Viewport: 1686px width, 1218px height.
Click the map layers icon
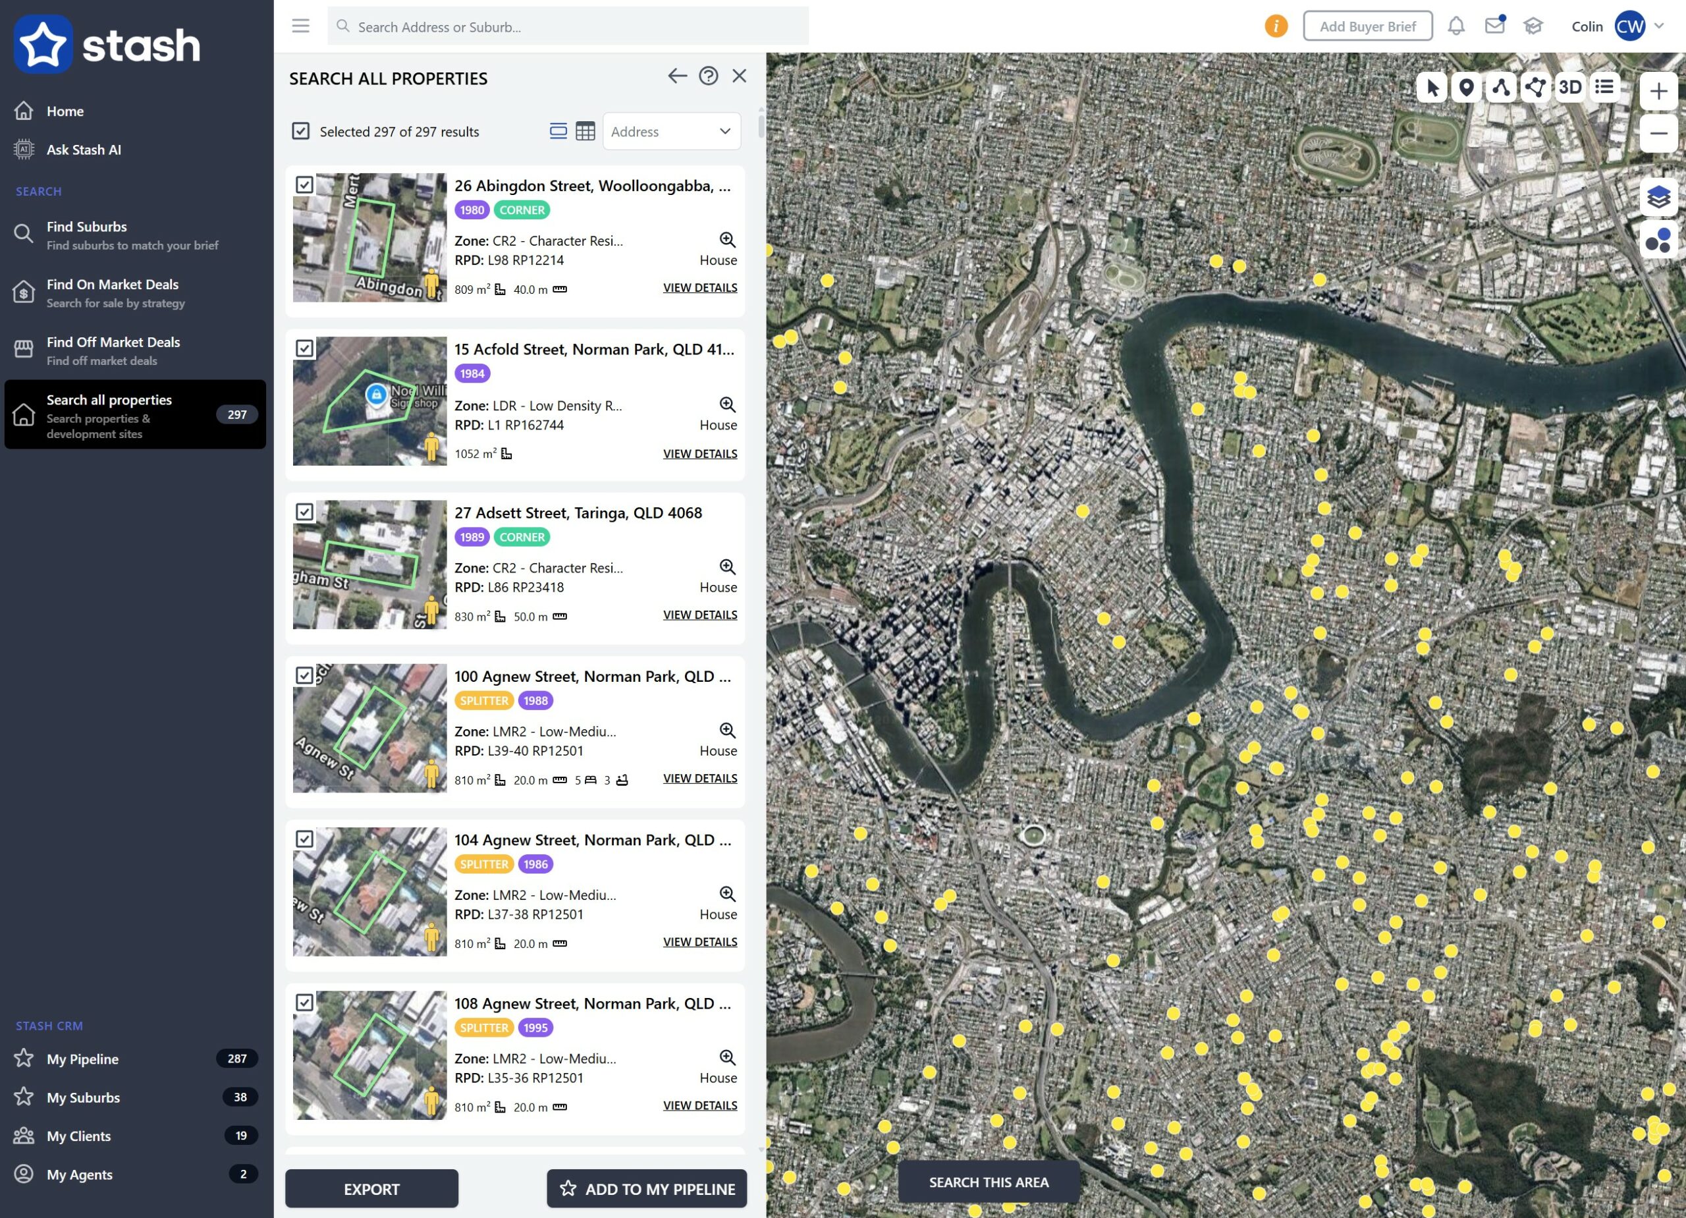point(1658,198)
